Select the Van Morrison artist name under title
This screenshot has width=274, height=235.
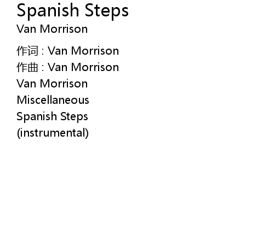point(52,29)
